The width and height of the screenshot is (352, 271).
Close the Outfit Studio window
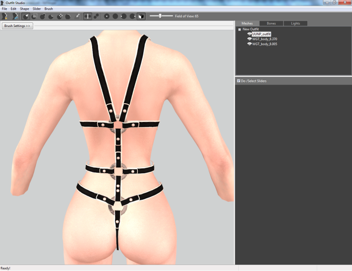tap(345, 2)
